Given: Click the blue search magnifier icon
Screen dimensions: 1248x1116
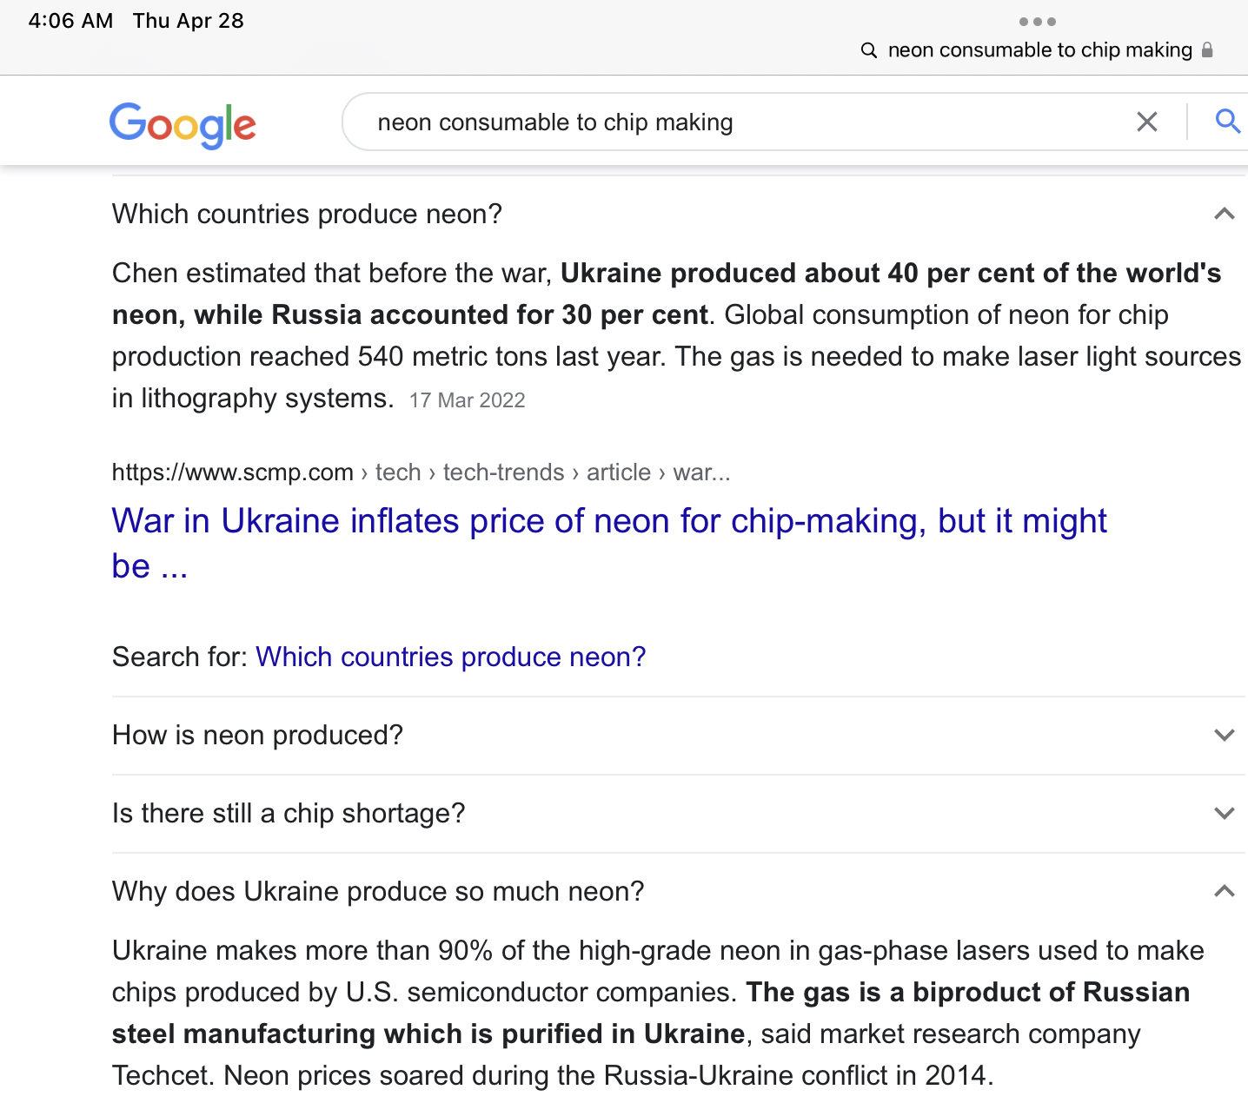Looking at the screenshot, I should coord(1226,122).
